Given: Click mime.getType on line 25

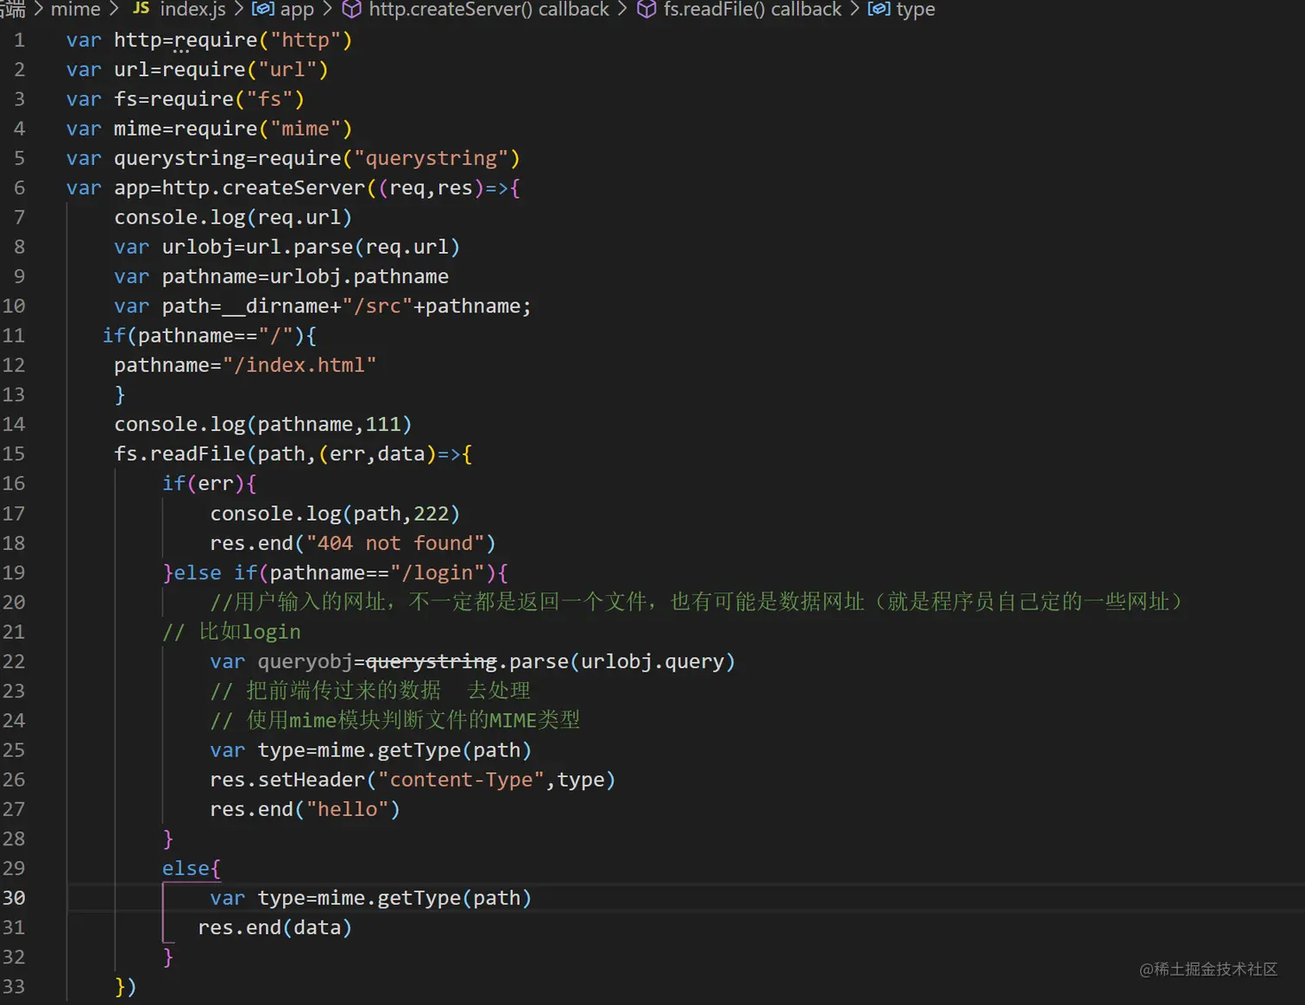Looking at the screenshot, I should (x=388, y=750).
